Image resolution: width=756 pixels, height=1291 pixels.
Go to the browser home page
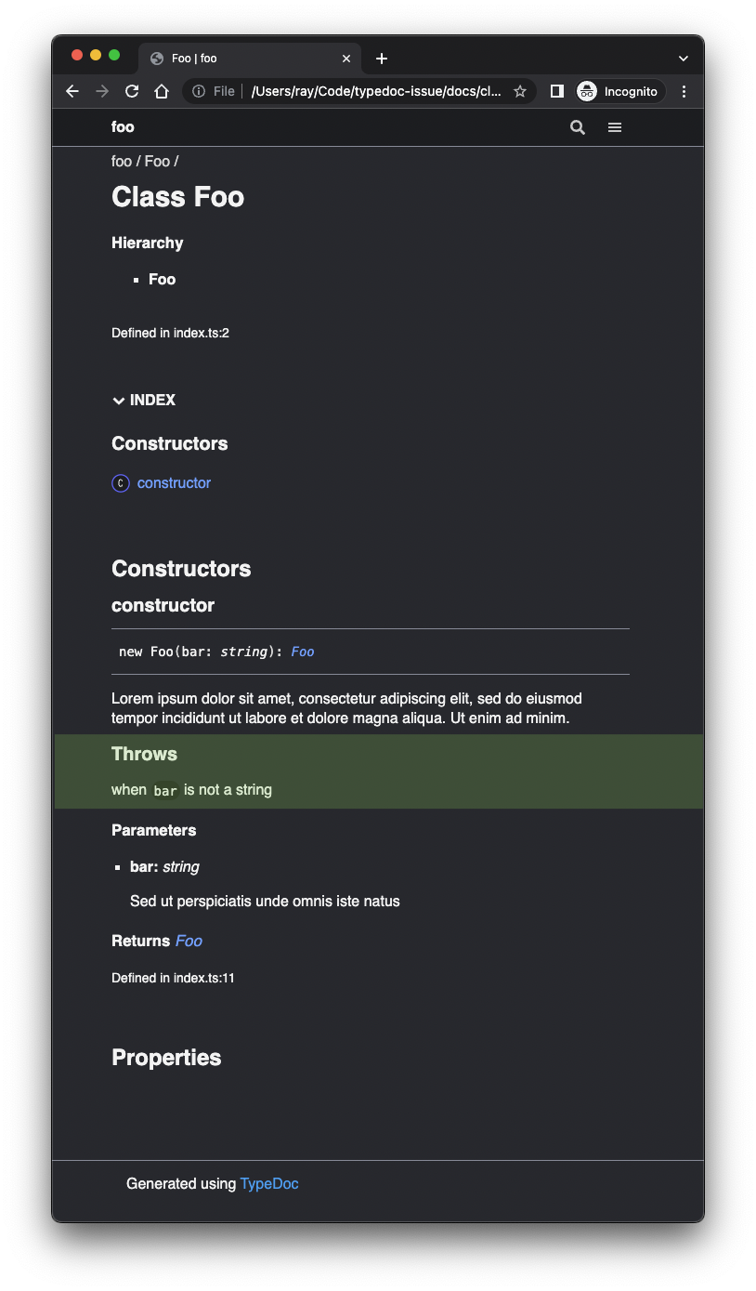pos(162,91)
